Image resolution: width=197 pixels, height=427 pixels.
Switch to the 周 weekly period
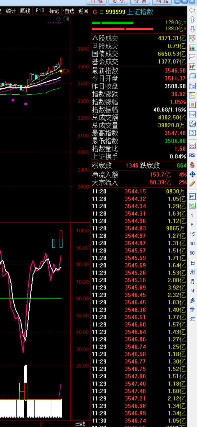click(192, 272)
